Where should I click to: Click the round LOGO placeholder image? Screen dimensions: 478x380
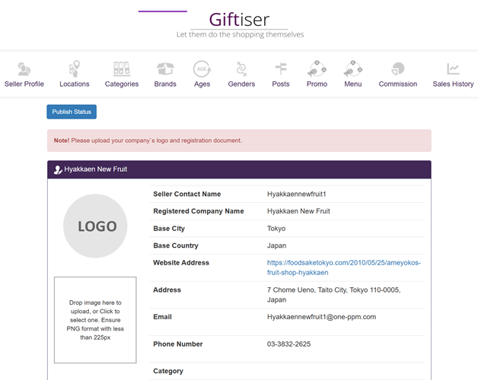95,226
